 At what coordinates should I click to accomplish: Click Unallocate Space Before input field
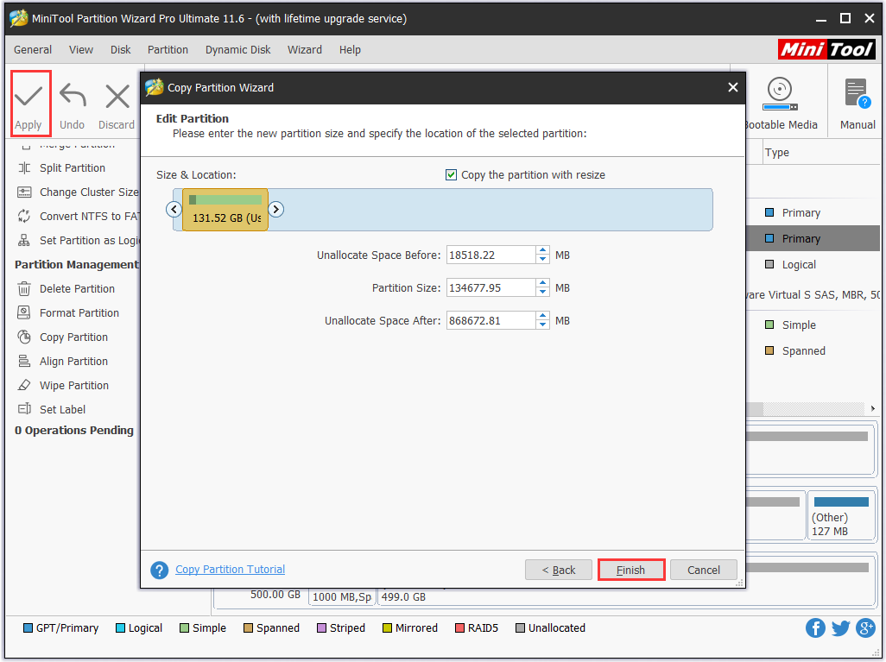(x=491, y=255)
